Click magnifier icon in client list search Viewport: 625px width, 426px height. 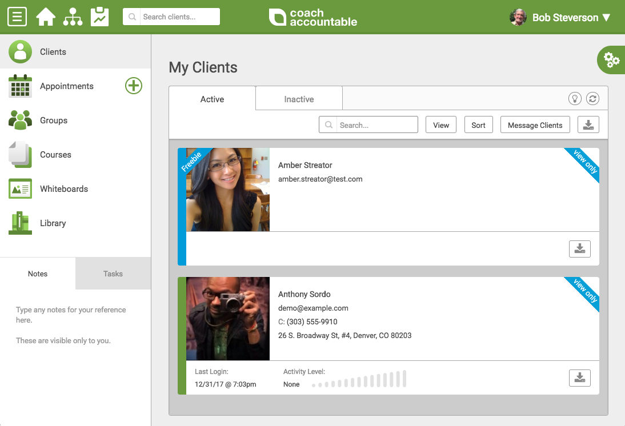(x=328, y=124)
